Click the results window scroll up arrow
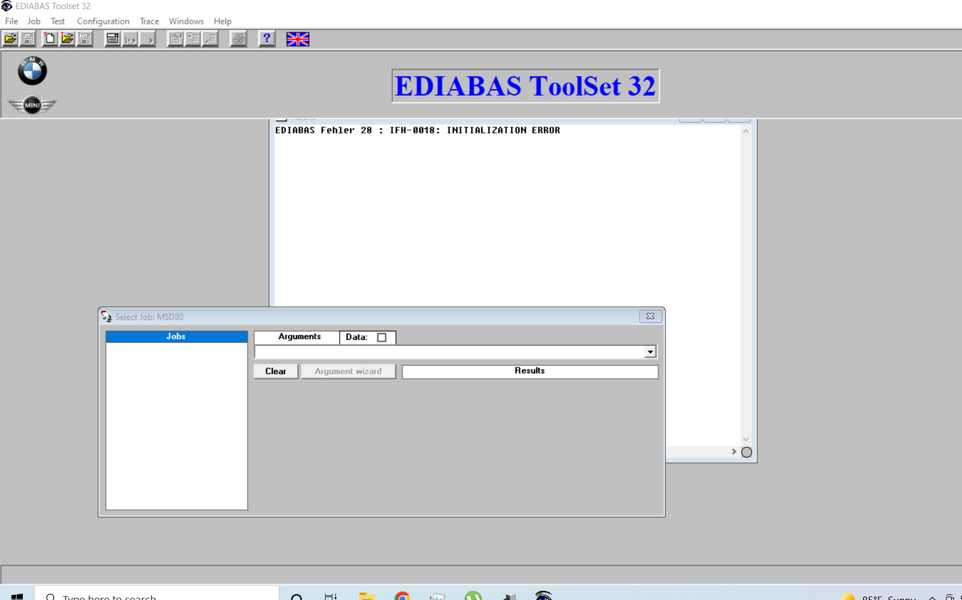This screenshot has width=962, height=600. tap(746, 131)
